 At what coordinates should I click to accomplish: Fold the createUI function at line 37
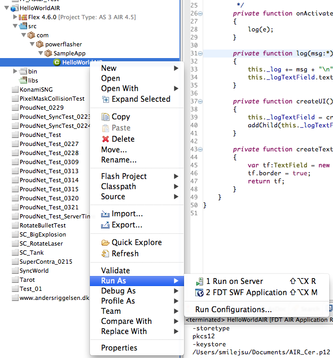pos(201,102)
